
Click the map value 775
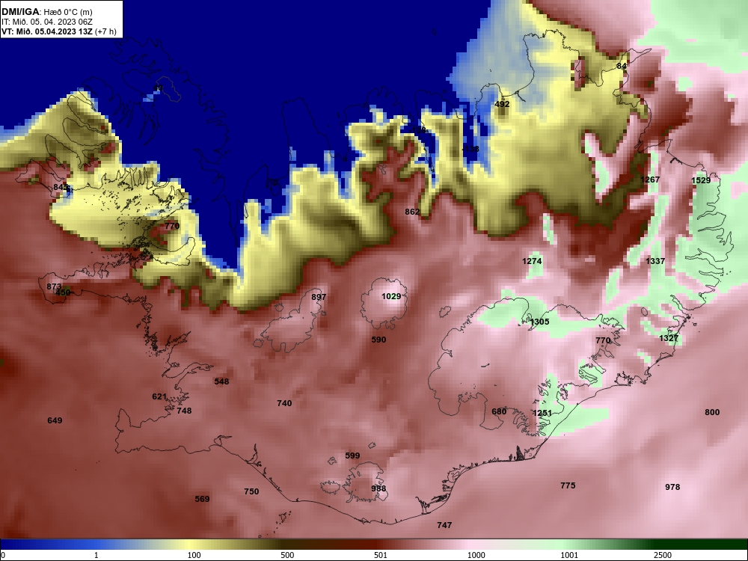[x=568, y=485]
